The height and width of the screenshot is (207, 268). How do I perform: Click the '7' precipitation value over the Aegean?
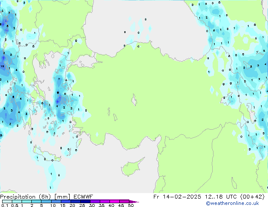tap(59, 79)
